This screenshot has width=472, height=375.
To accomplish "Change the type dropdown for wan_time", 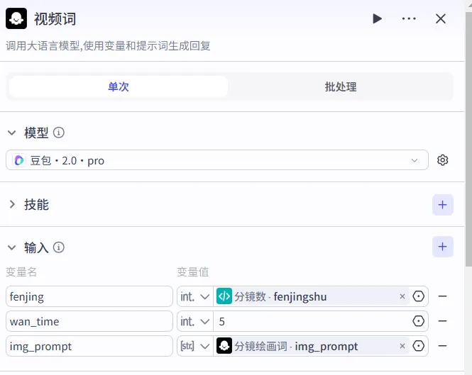I will coord(194,321).
